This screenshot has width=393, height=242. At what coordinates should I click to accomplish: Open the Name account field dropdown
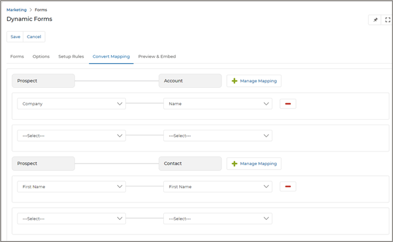[x=217, y=104]
